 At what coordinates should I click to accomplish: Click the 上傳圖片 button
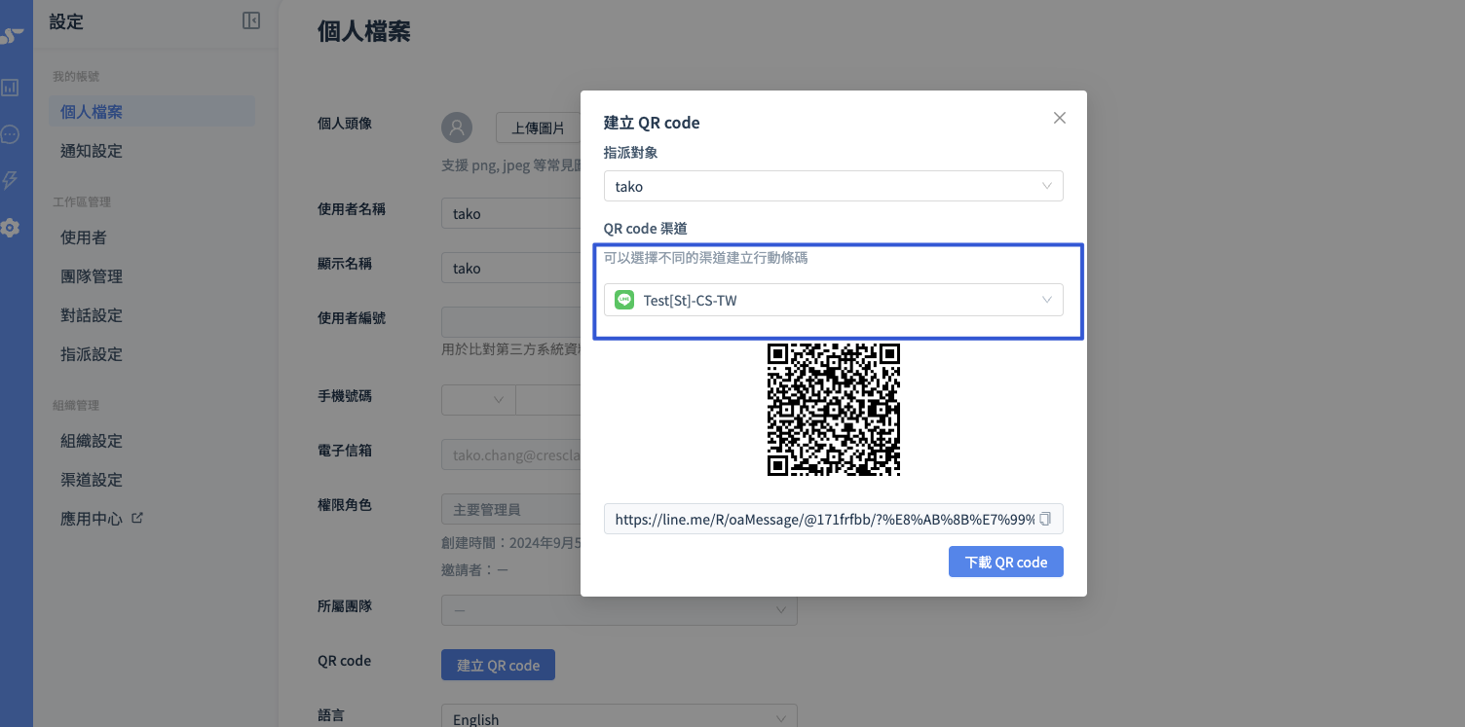[x=539, y=127]
